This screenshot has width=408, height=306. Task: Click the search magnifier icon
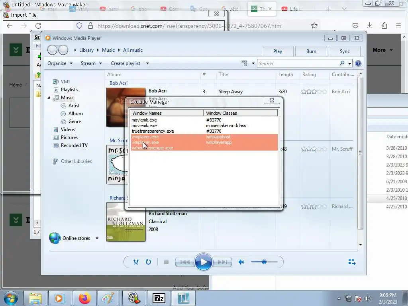[x=342, y=63]
